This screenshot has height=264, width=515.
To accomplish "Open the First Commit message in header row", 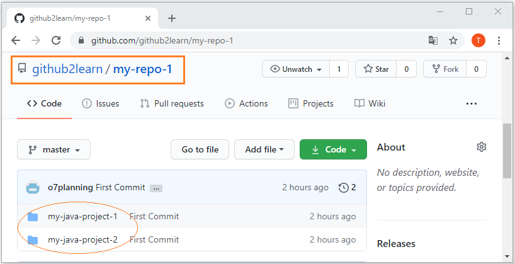I will point(120,188).
